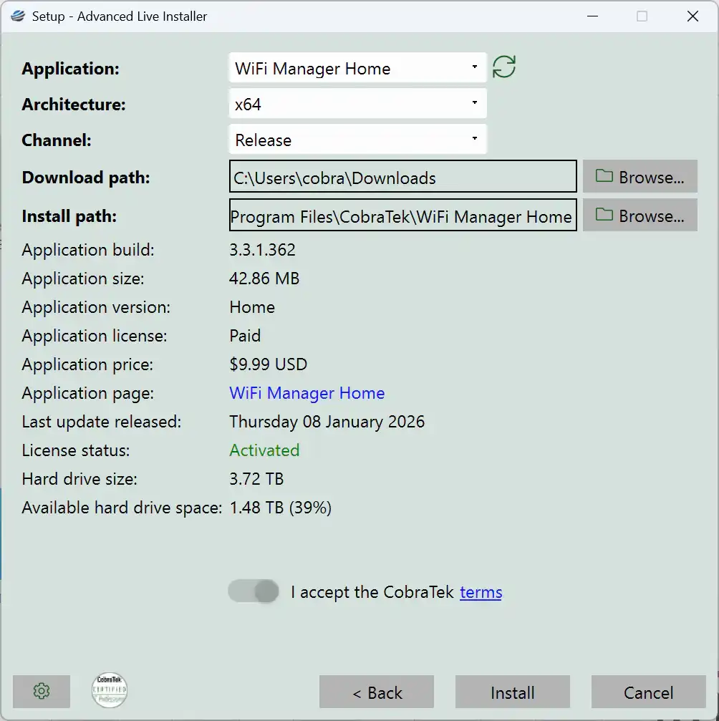Open the WiFi Manager Home application page link

pyautogui.click(x=307, y=393)
